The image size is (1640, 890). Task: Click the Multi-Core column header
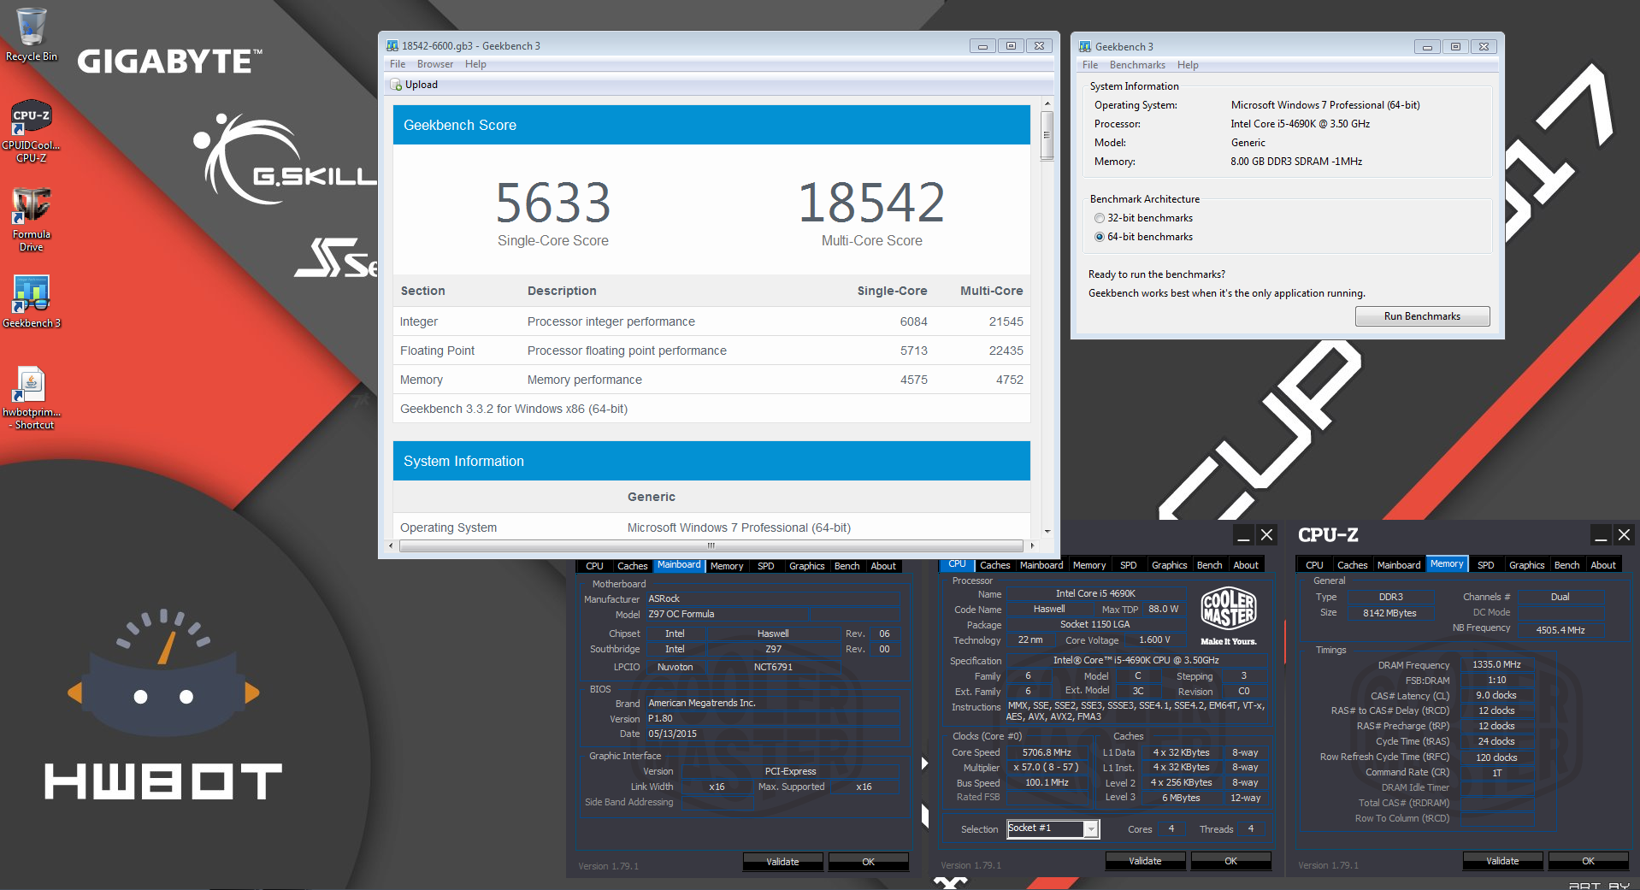[991, 291]
